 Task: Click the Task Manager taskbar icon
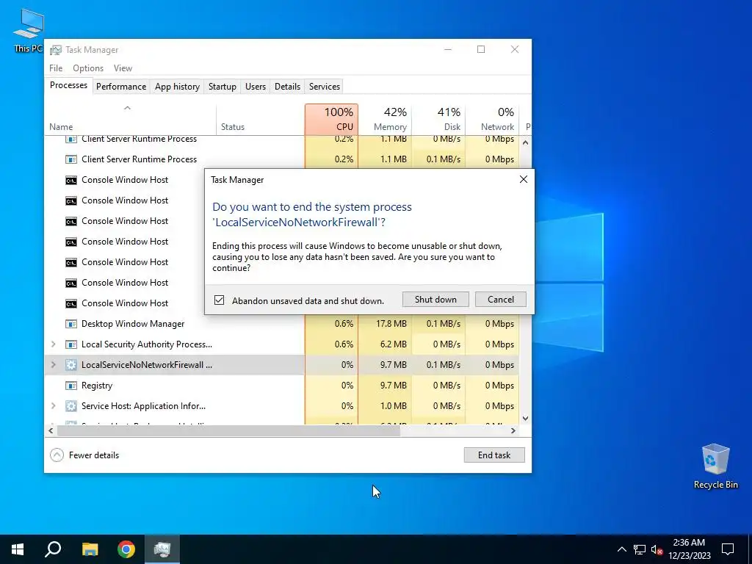pos(162,549)
